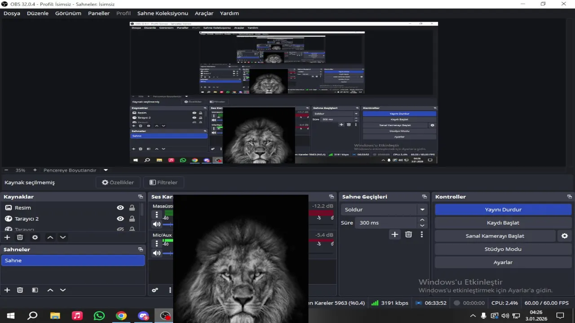The image size is (575, 323).
Task: Add a new scene transition
Action: (394, 234)
